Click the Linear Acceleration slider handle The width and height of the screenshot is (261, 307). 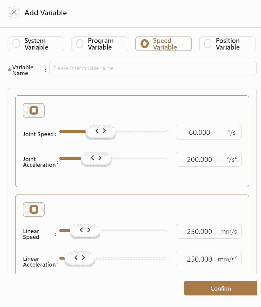point(79,258)
